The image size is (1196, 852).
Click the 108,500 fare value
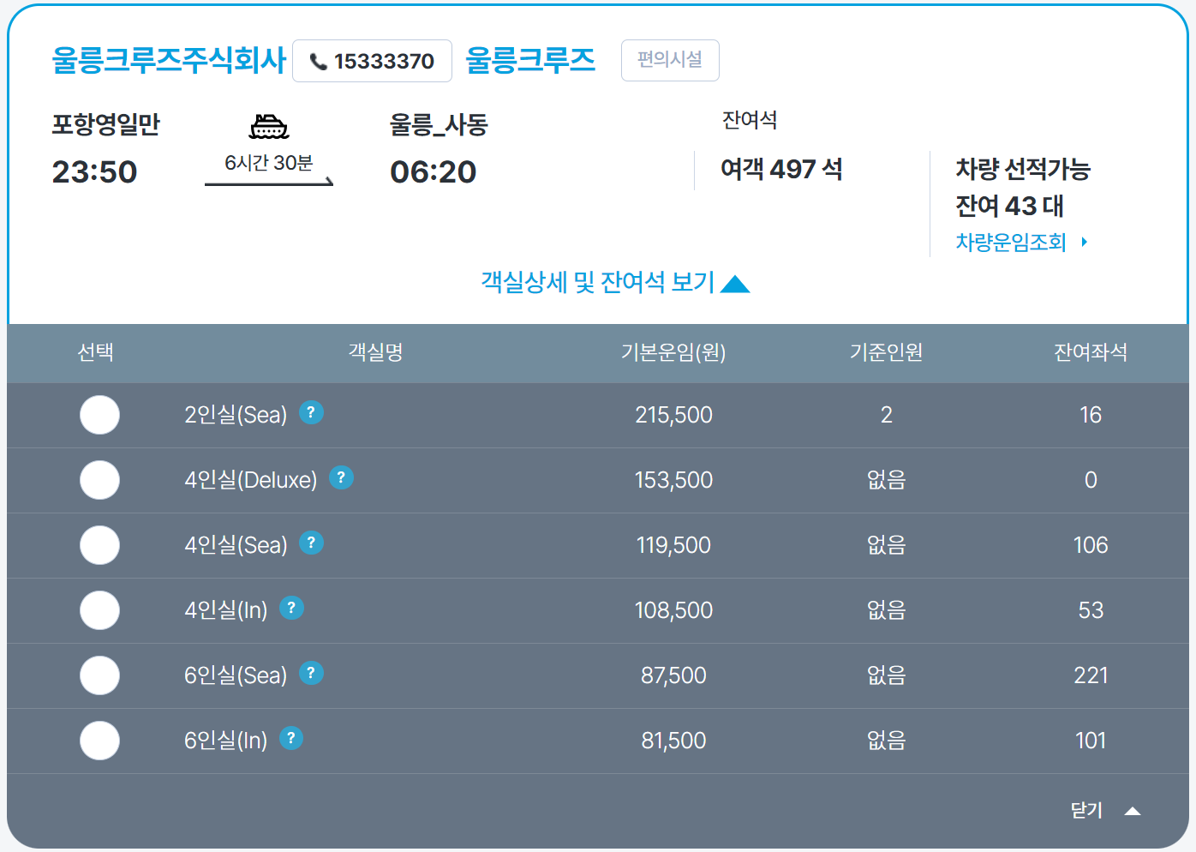(673, 610)
